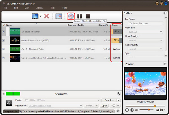This screenshot has height=115, width=169.
Task: Take a snapshot with camera icon
Action: (x=161, y=110)
